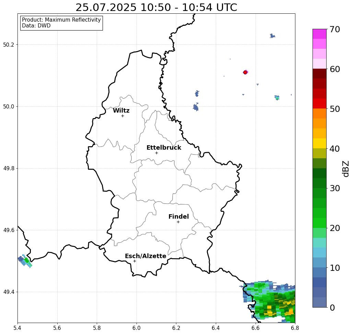Click the pink 65-70 dBZ colorbar segment

coord(319,44)
